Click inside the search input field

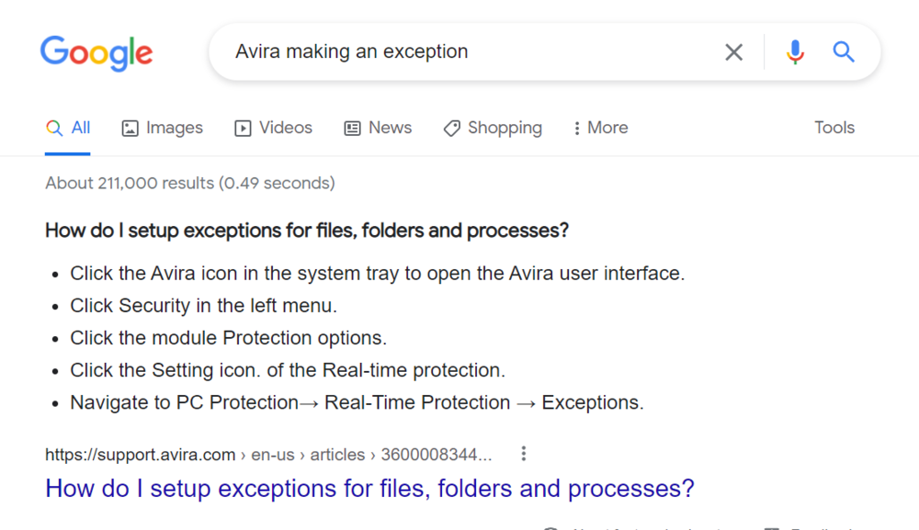459,51
